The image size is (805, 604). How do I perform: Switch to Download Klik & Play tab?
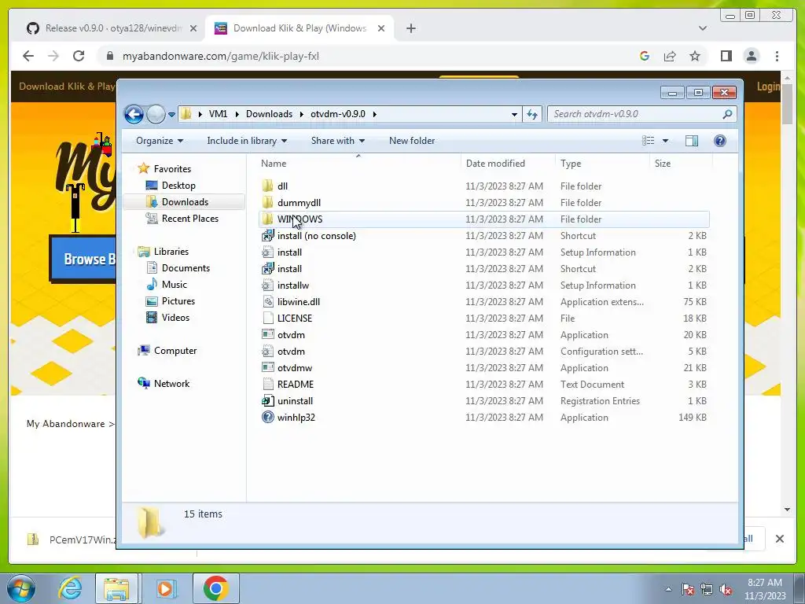(300, 28)
